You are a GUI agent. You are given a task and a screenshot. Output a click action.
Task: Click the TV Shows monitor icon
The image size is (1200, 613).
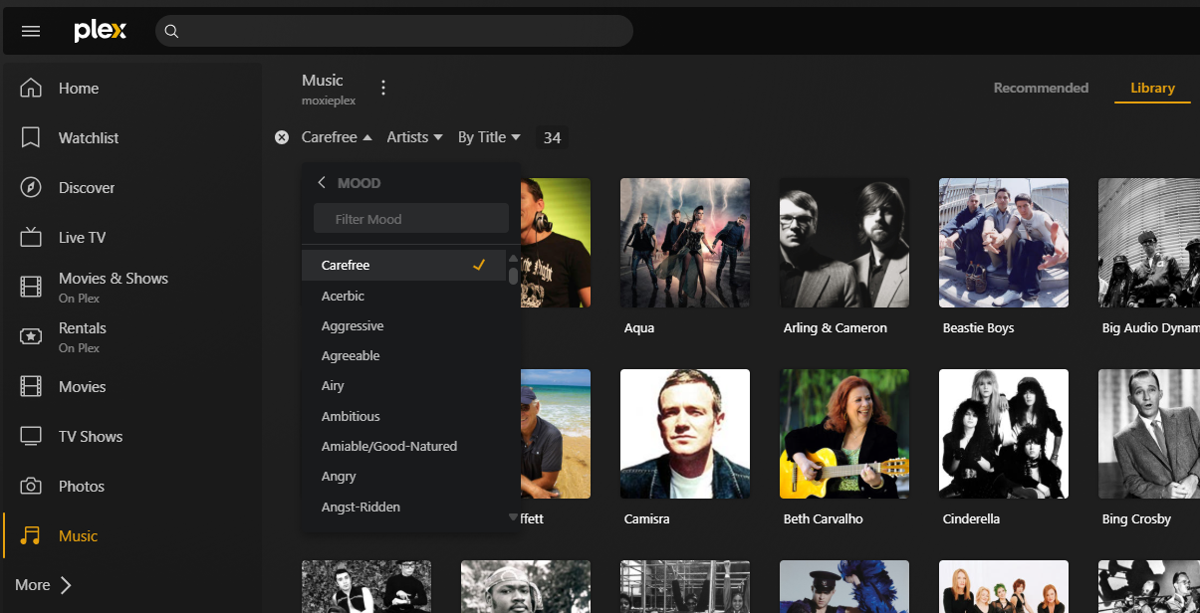(x=31, y=436)
